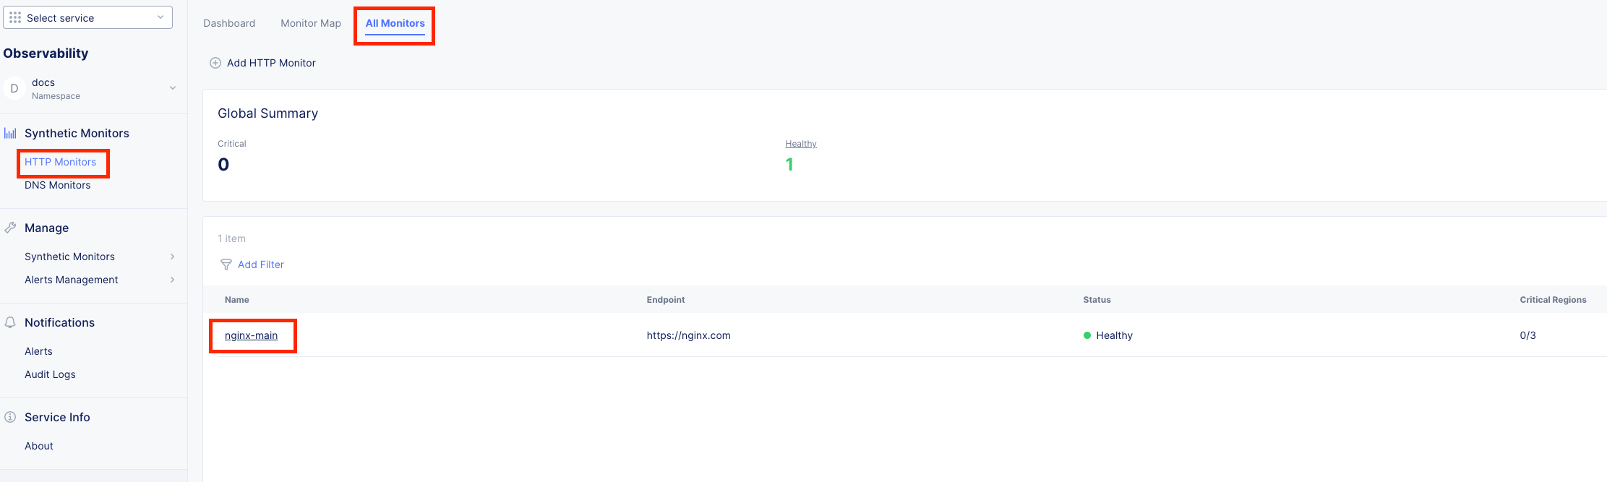1607x482 pixels.
Task: Open Audit Logs under Notifications
Action: point(50,374)
